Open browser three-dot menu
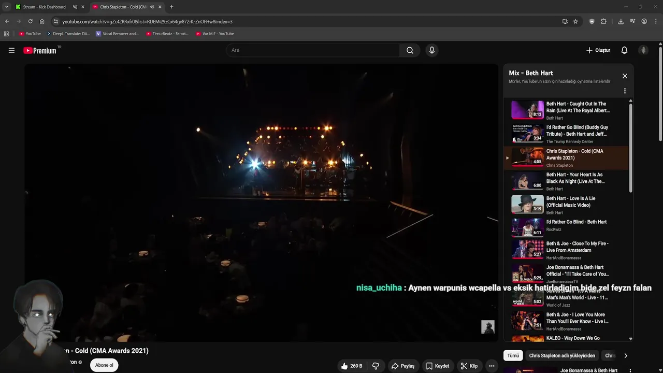Image resolution: width=663 pixels, height=373 pixels. 656,21
